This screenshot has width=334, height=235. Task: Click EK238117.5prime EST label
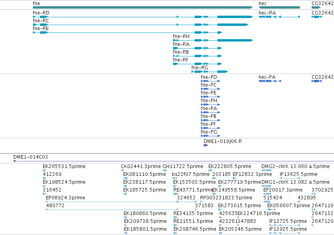[145, 182]
